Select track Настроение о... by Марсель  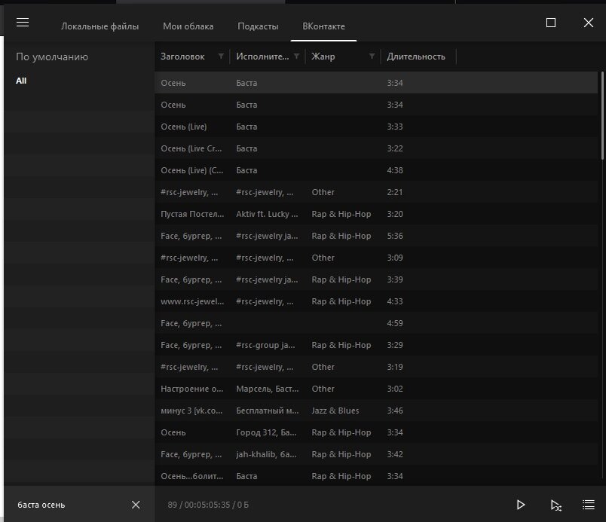pyautogui.click(x=376, y=389)
